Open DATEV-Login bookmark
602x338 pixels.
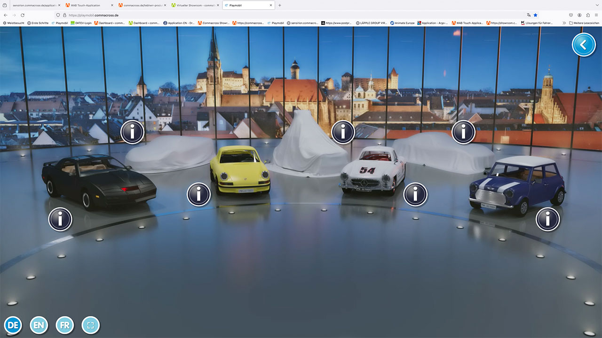81,23
